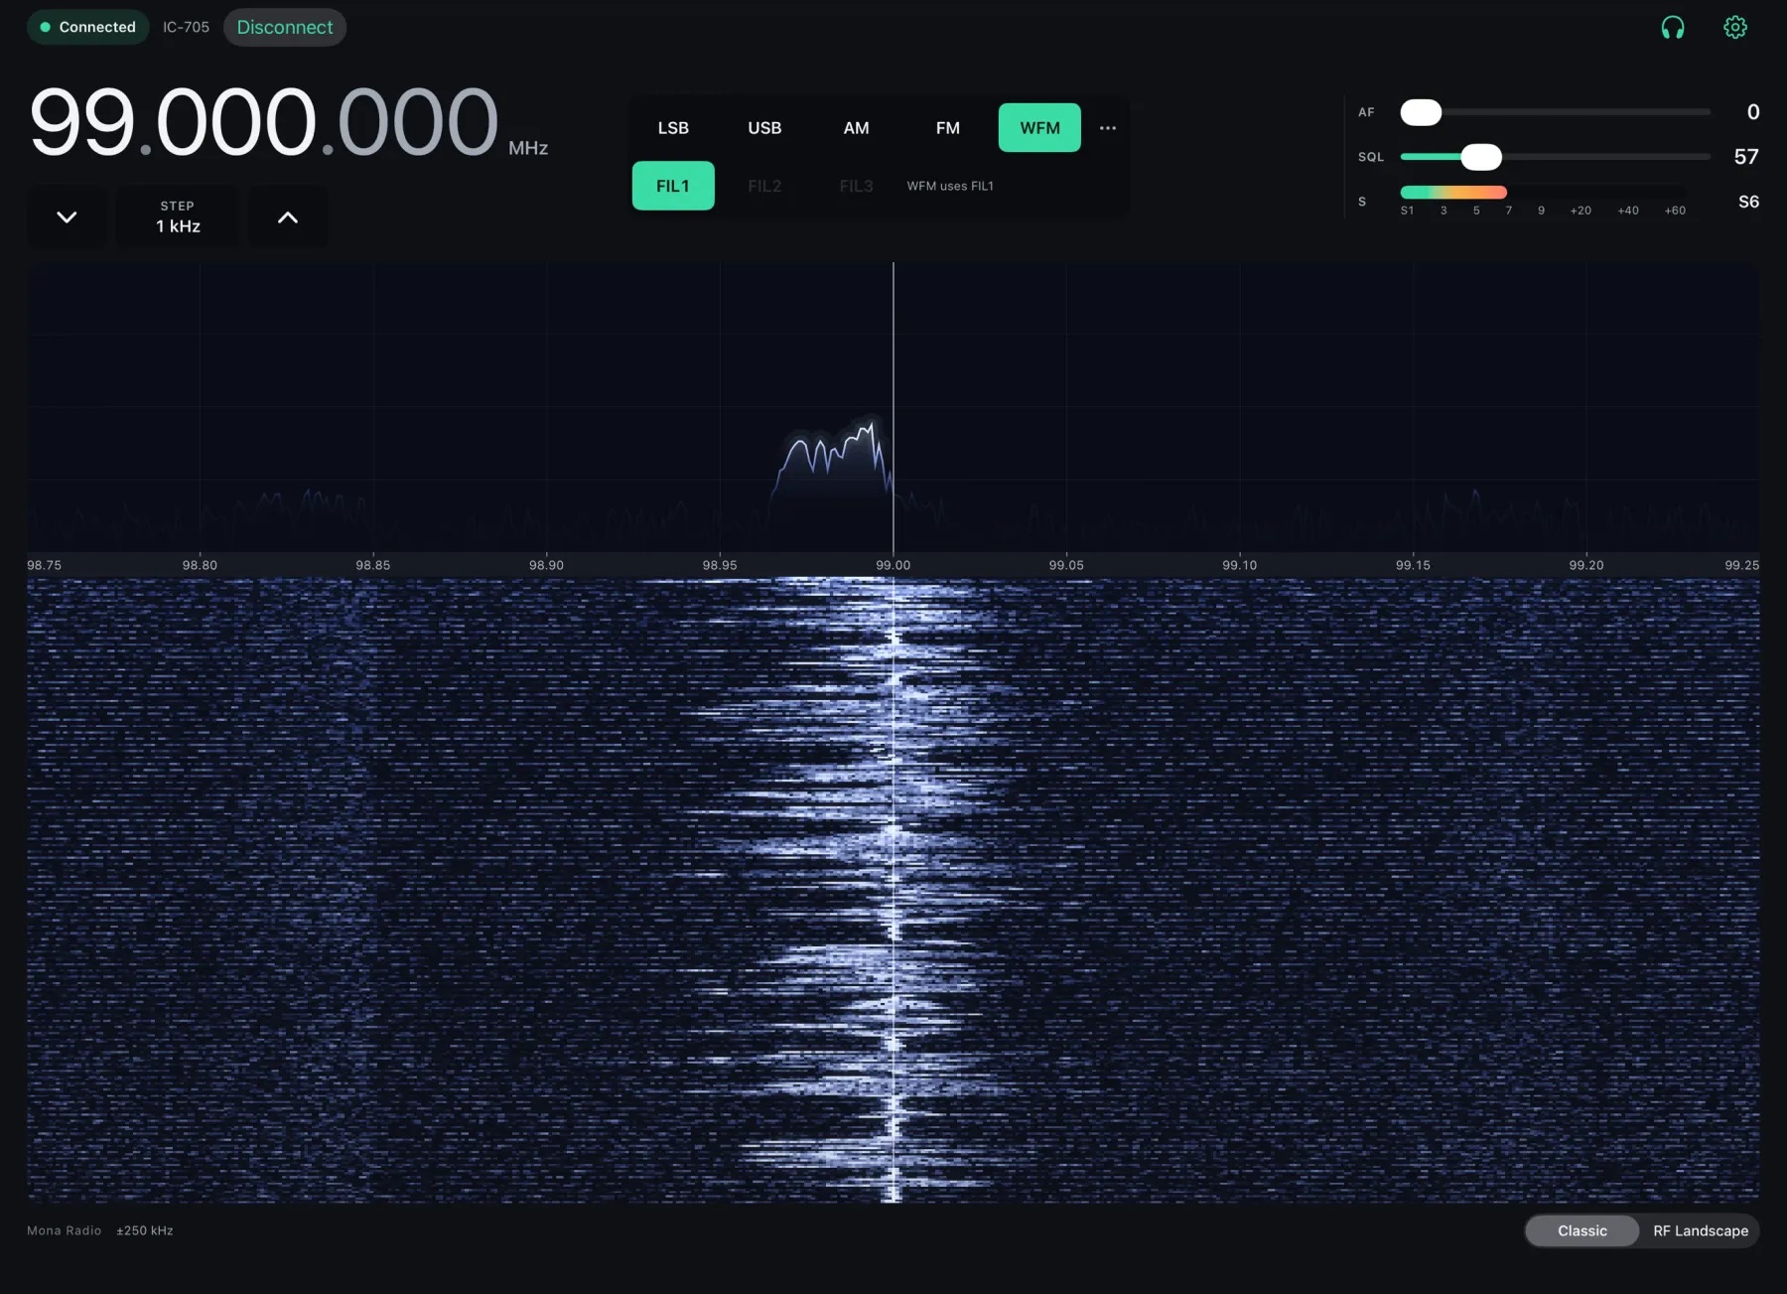
Task: Click the AF volume slider handle
Action: pos(1421,112)
